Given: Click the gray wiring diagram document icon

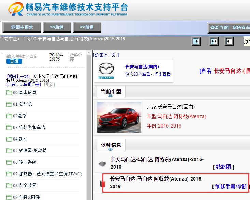Looking at the screenshot, I should click(x=102, y=164).
